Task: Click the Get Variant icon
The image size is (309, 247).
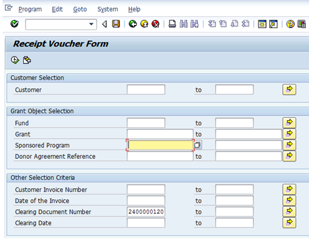Action: coord(27,60)
